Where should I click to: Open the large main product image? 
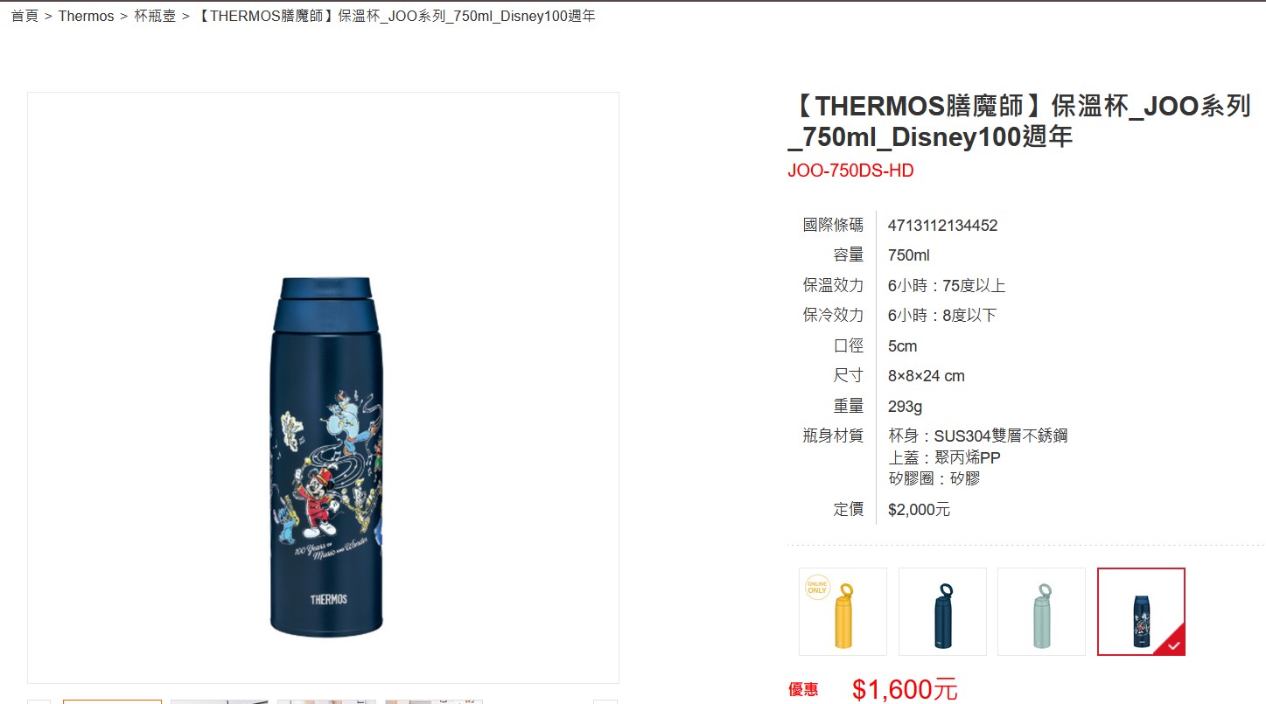[323, 387]
